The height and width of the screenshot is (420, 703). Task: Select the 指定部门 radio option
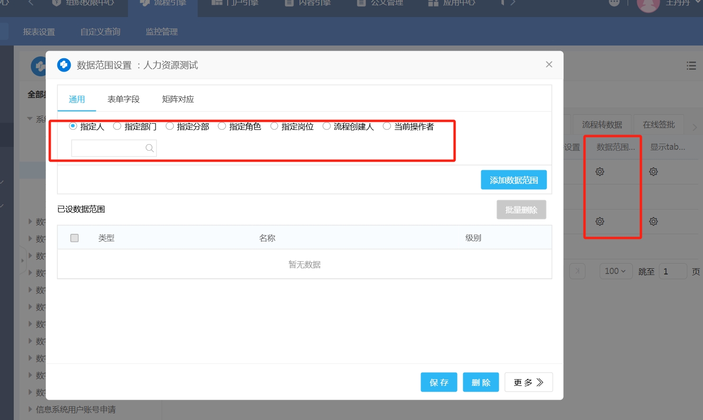click(117, 126)
